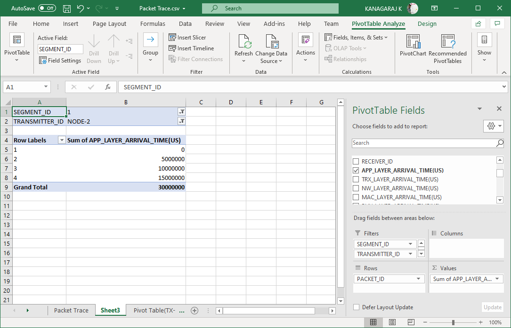The width and height of the screenshot is (511, 328).
Task: Open the PivotTable options button
Action: (17, 48)
